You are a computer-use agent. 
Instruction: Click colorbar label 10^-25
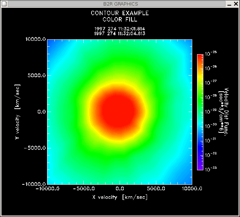[x=211, y=53]
